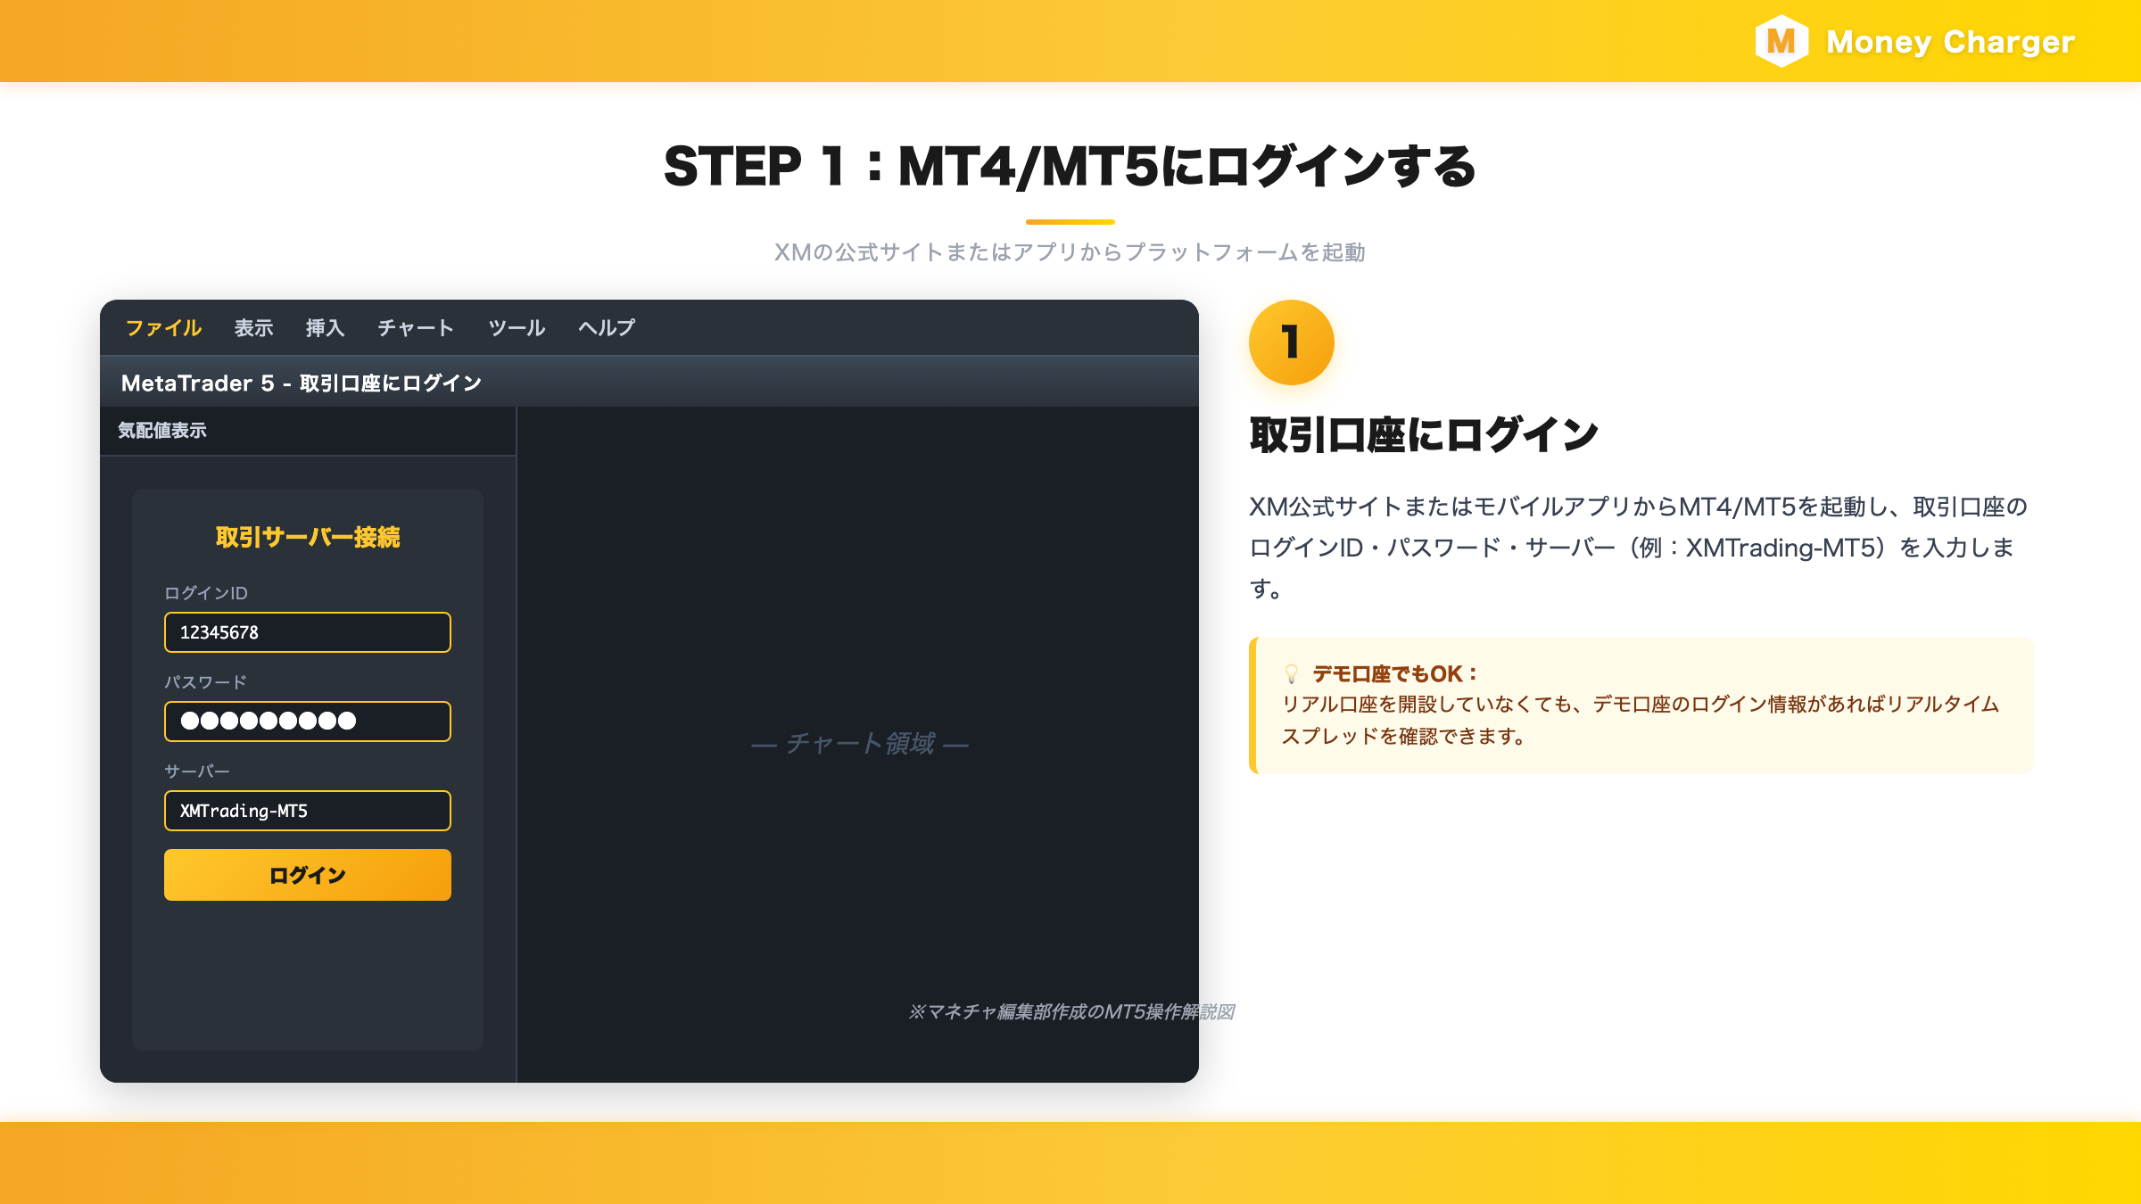Open the 挿入 menu
The width and height of the screenshot is (2141, 1204).
coord(325,328)
